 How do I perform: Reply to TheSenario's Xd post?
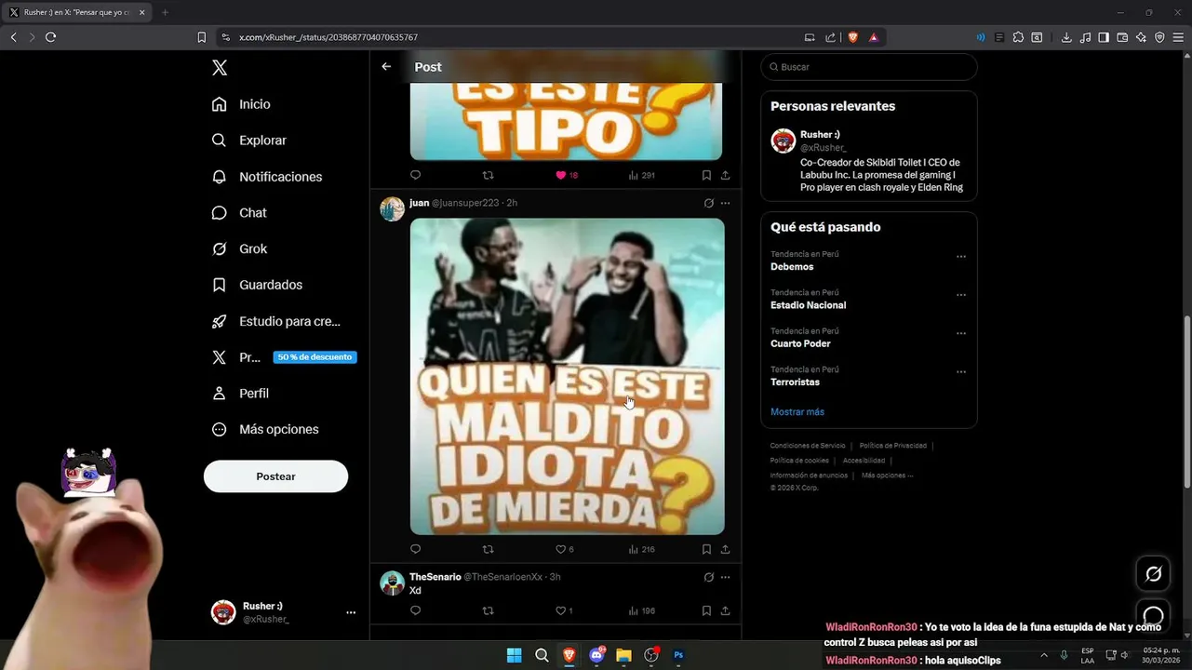click(416, 610)
